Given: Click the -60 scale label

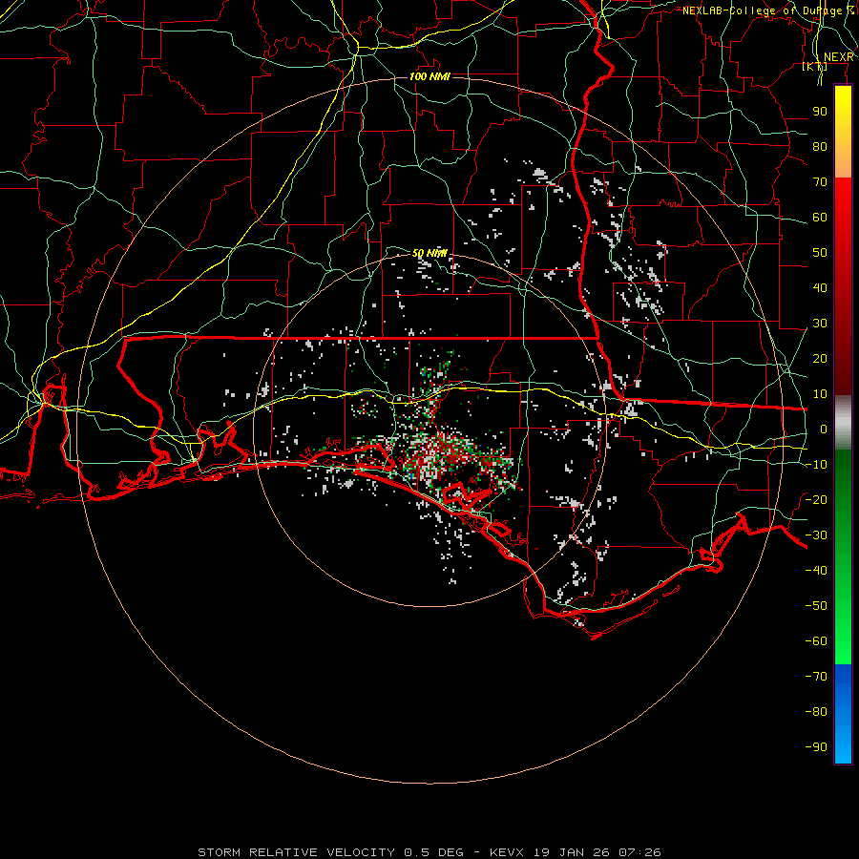Looking at the screenshot, I should pos(817,641).
